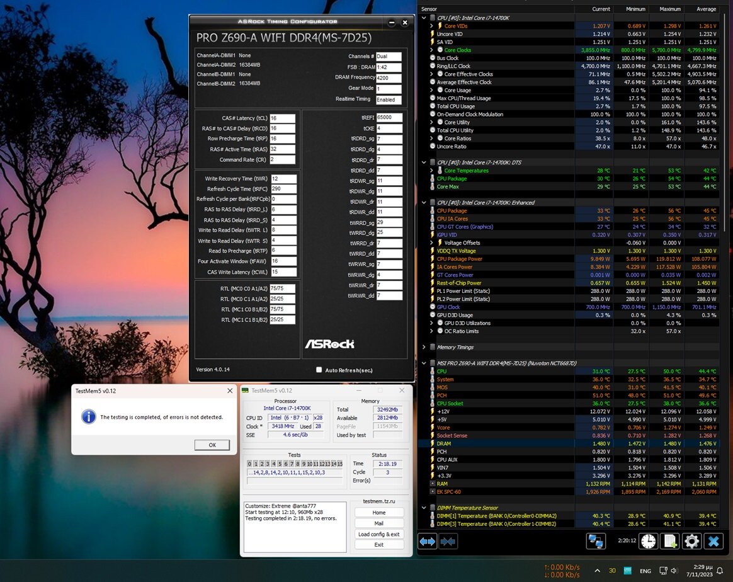Select the PL1 Power Limit (Static) row

569,291
